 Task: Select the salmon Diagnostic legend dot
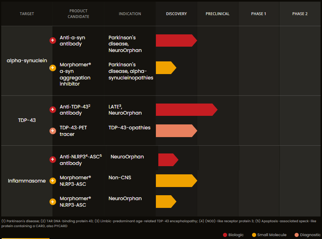(x=297, y=235)
